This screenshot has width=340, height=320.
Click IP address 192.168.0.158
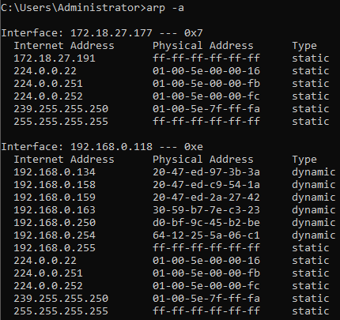click(x=55, y=185)
